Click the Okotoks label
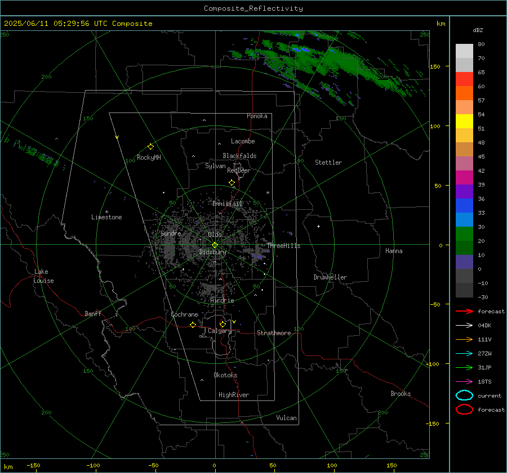Image resolution: width=507 pixels, height=473 pixels. [225, 375]
